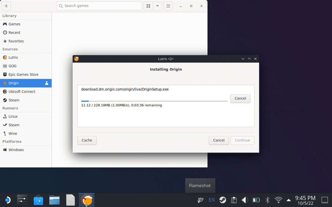Image resolution: width=332 pixels, height=207 pixels.
Task: Expand hidden tray icons with the arrow
Action: coord(288,200)
